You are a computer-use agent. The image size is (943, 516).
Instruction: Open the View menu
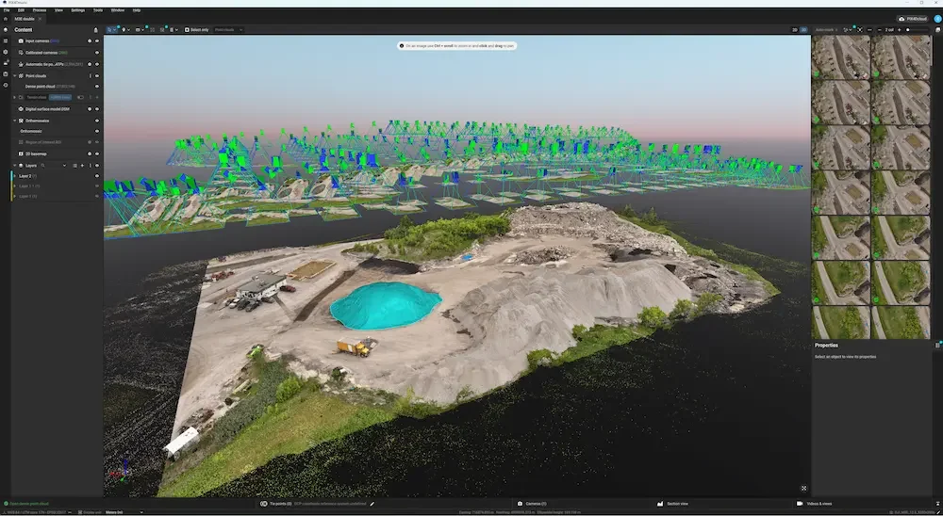point(58,10)
